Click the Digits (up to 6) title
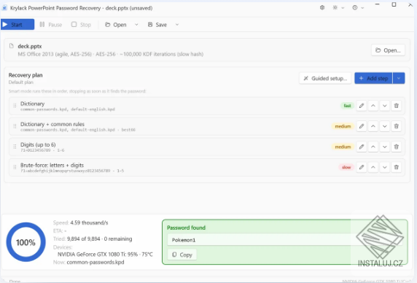Image resolution: width=417 pixels, height=283 pixels. 38,144
